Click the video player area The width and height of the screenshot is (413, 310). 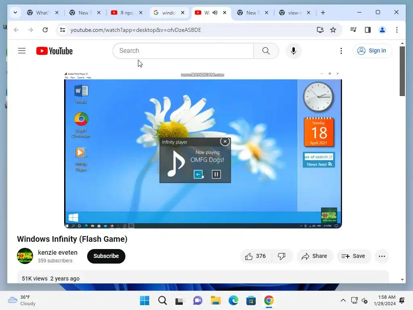click(203, 150)
